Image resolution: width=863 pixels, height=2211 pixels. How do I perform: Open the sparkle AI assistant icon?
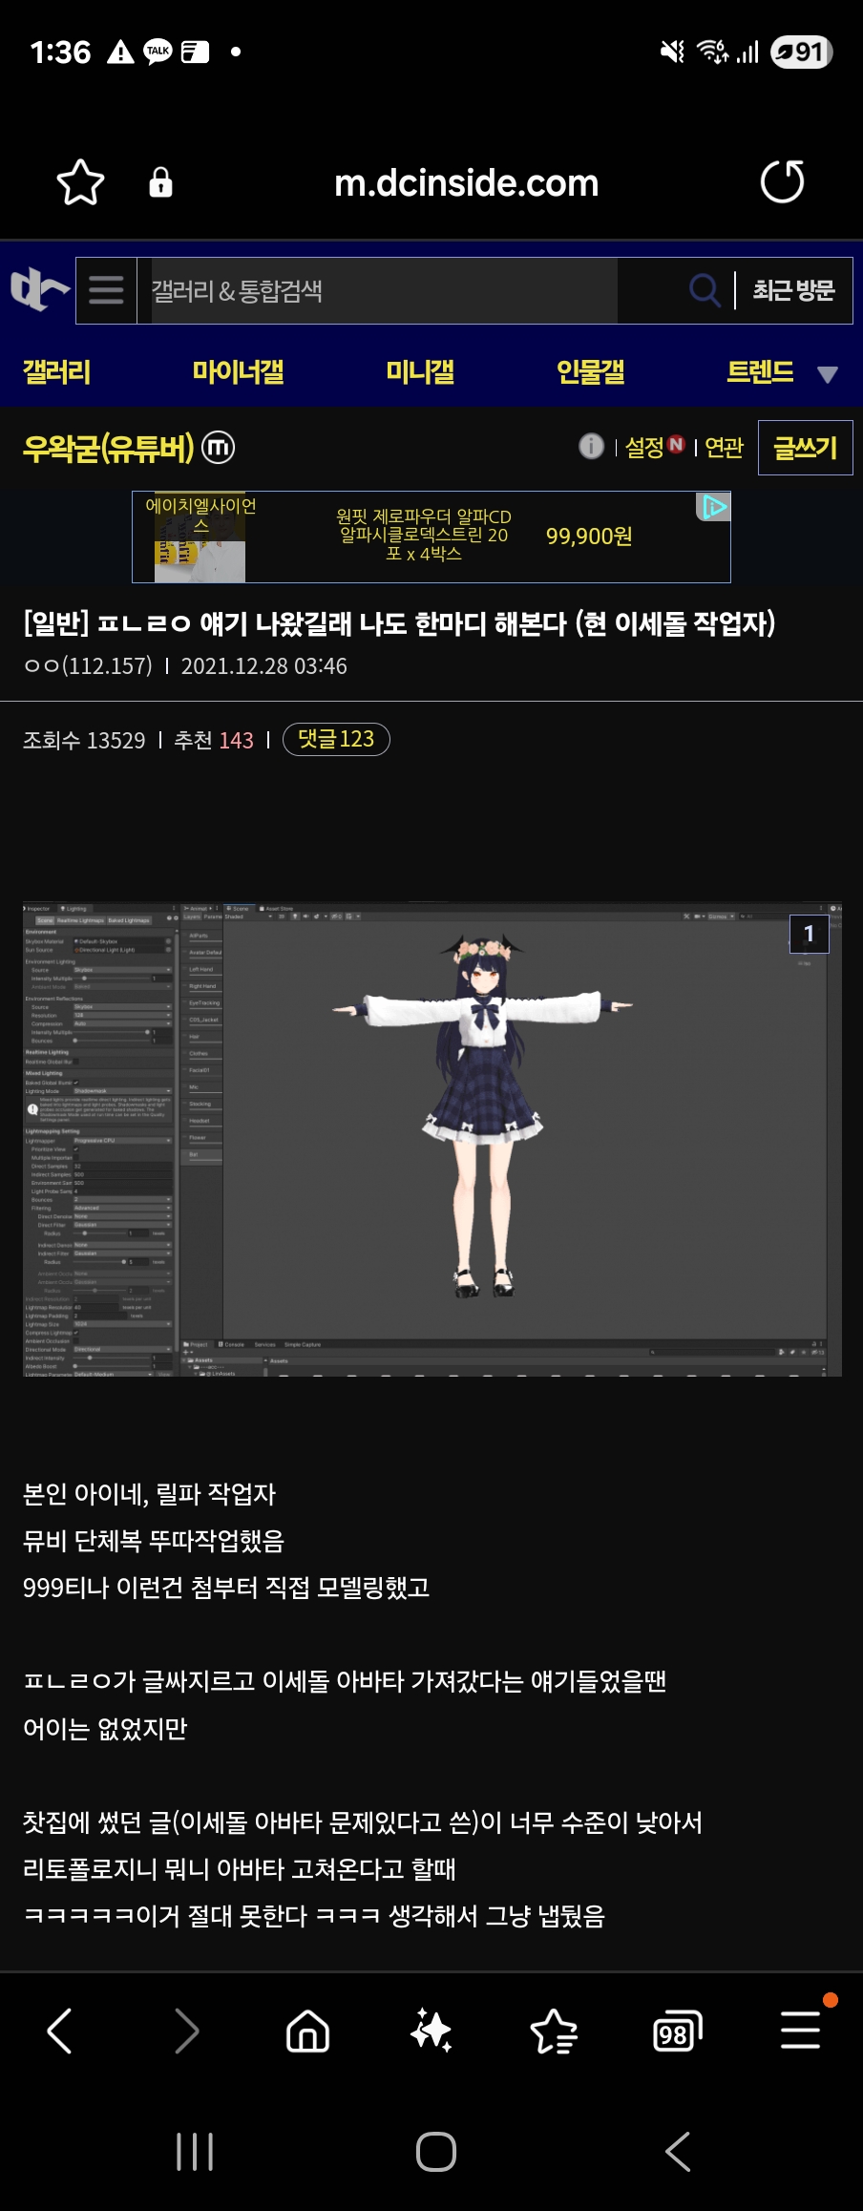coord(431,2030)
